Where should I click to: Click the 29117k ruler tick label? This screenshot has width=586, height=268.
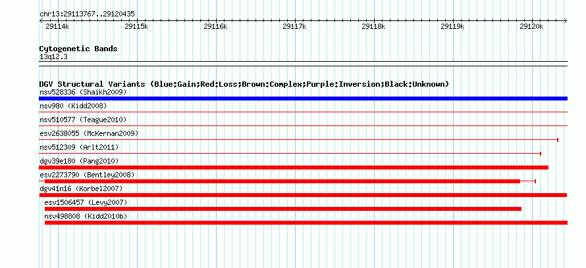click(x=294, y=26)
